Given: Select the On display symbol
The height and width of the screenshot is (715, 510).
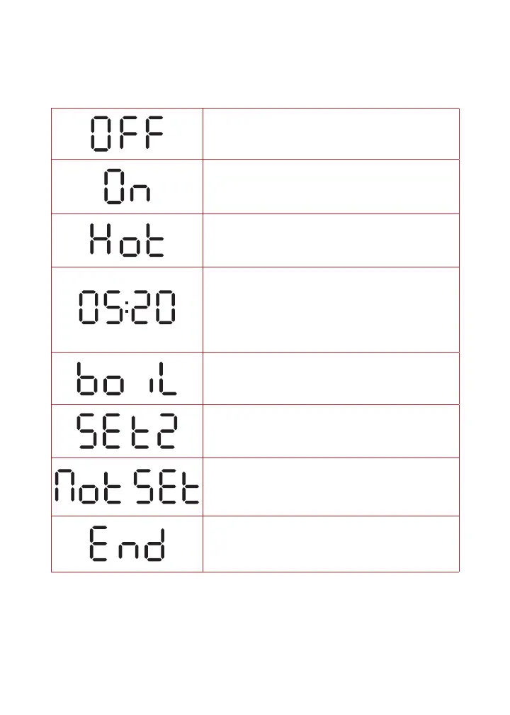Looking at the screenshot, I should (127, 186).
